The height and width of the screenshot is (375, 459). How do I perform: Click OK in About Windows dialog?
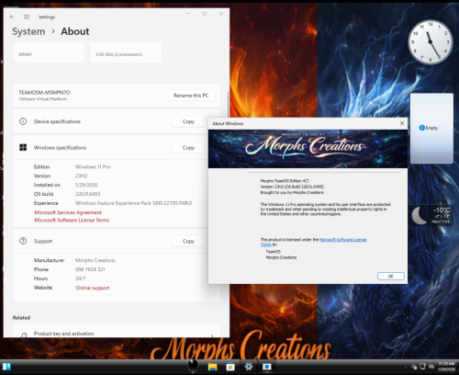(x=391, y=276)
